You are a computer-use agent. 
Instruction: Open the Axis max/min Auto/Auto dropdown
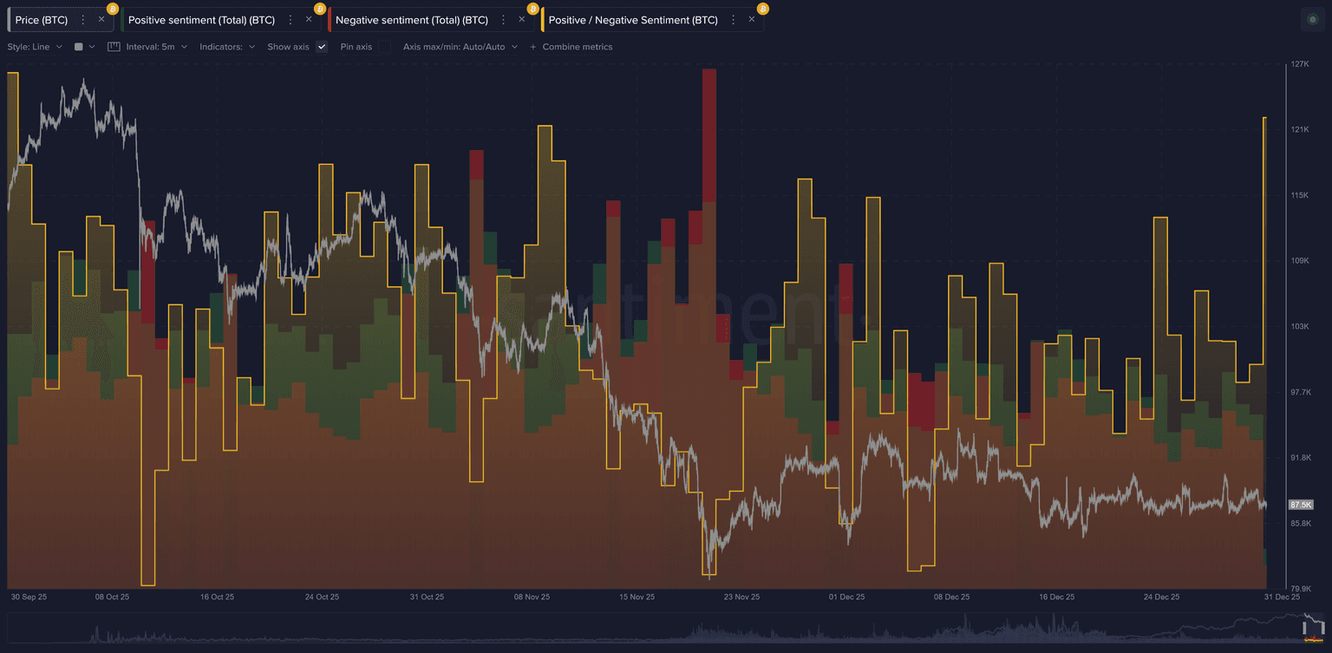460,47
